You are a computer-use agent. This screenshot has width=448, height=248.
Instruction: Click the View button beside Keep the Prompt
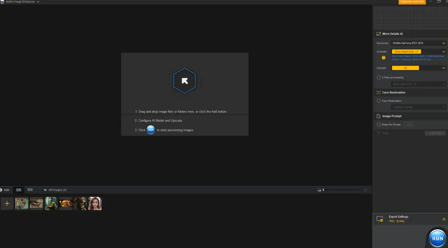[408, 124]
